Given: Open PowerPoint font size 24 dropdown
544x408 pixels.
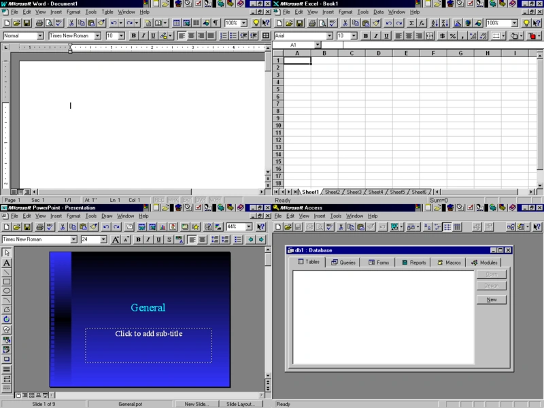Looking at the screenshot, I should click(x=103, y=239).
